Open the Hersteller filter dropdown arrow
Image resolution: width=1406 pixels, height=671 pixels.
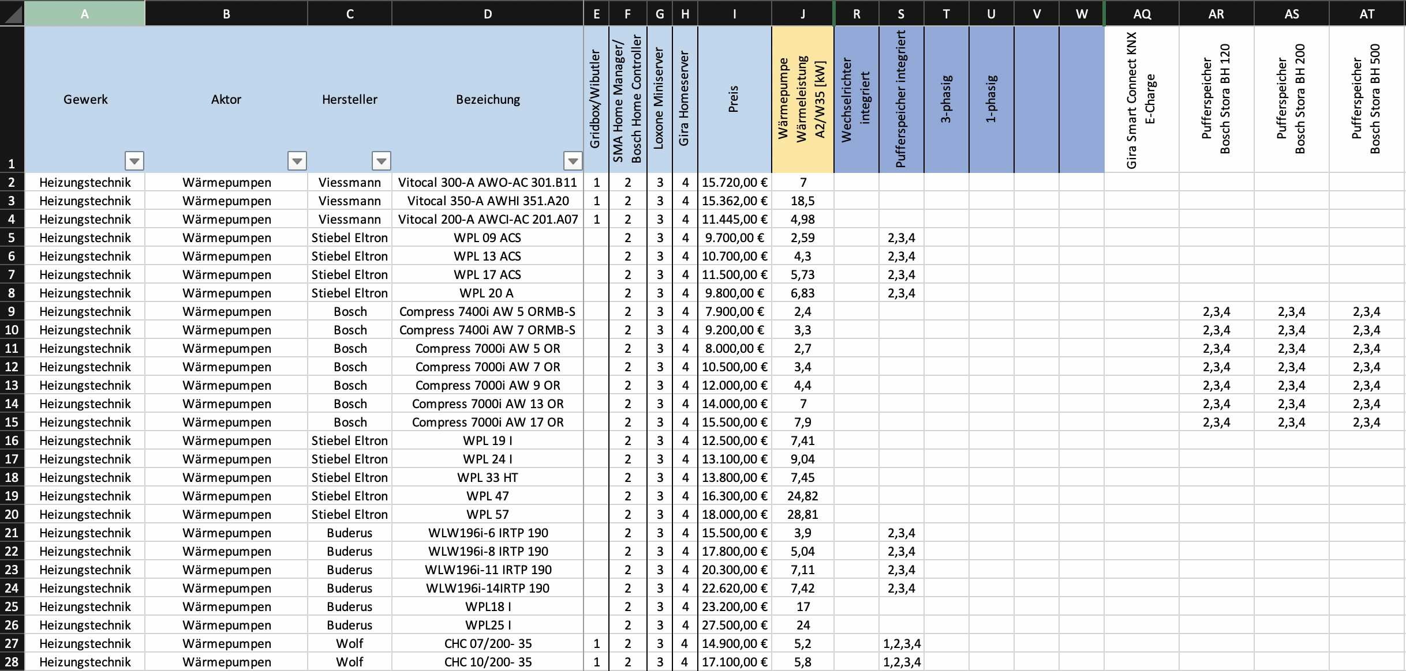click(381, 161)
